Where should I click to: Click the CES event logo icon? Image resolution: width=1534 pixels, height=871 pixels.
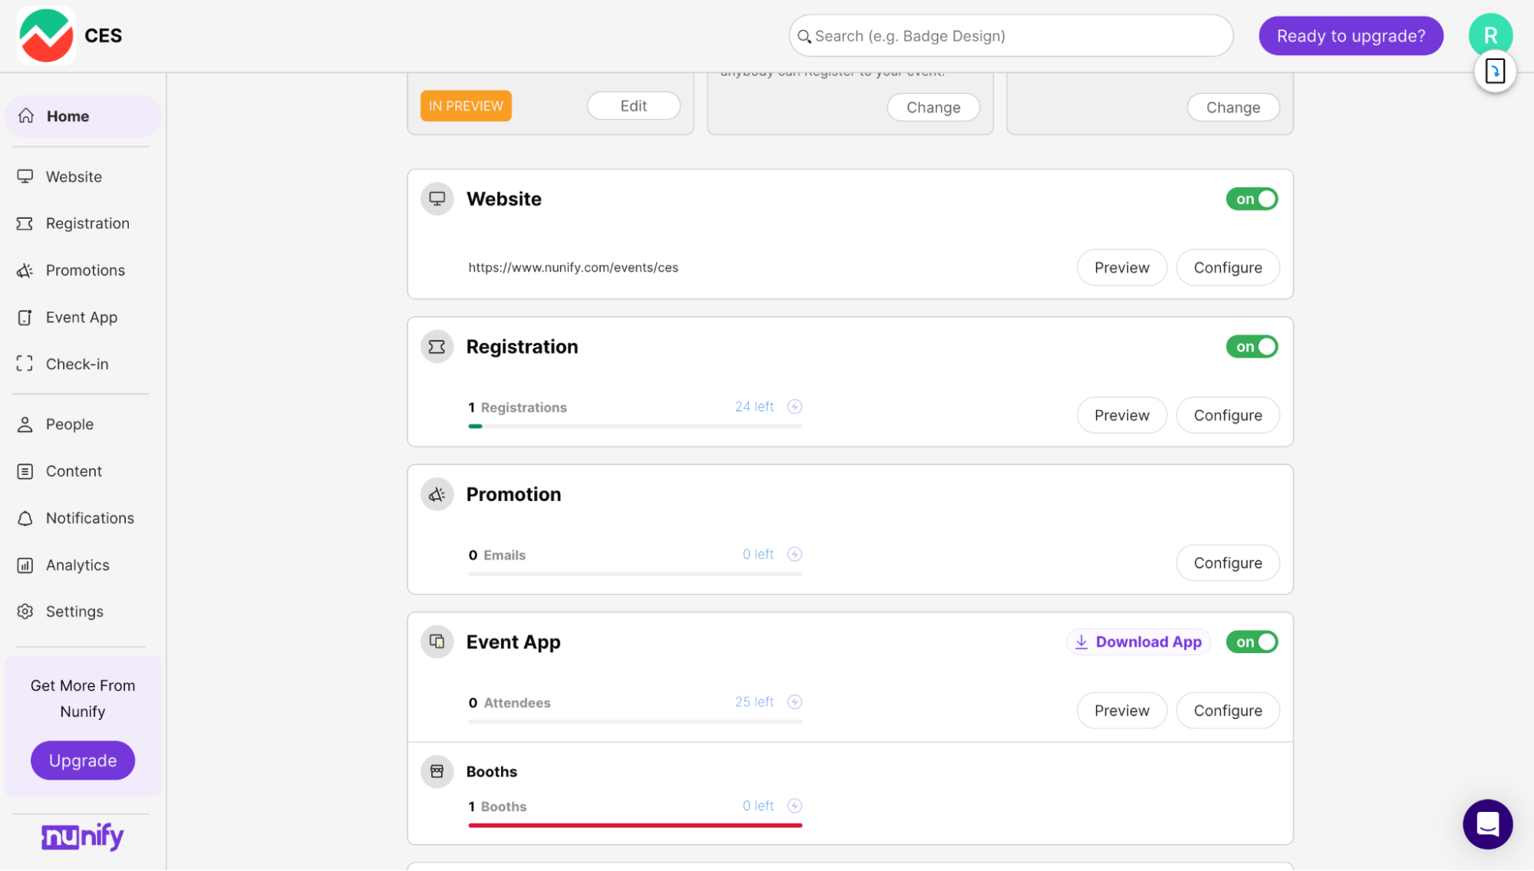point(46,35)
